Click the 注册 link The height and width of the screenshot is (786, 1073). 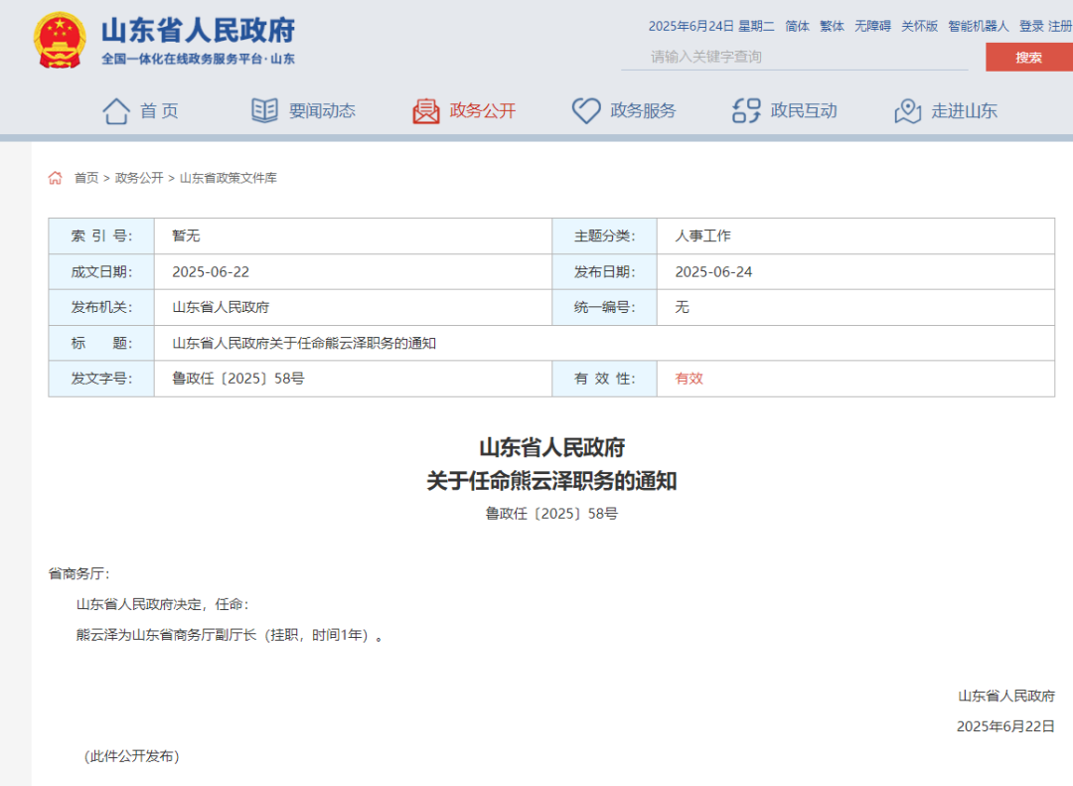point(1060,26)
